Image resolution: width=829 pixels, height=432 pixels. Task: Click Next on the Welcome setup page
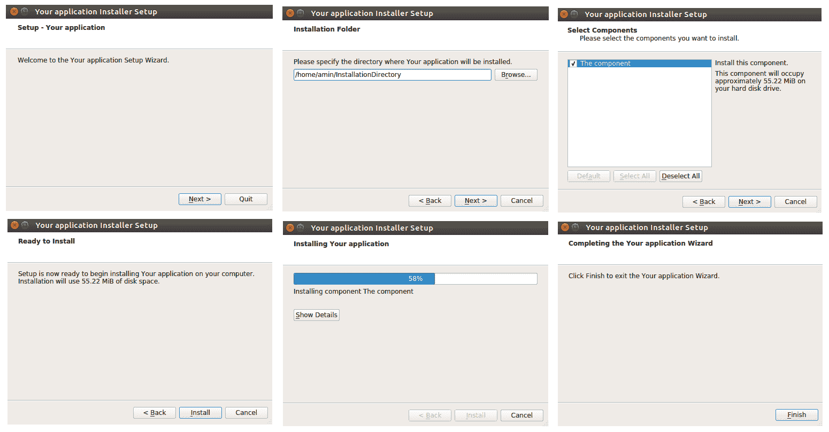[x=199, y=199]
